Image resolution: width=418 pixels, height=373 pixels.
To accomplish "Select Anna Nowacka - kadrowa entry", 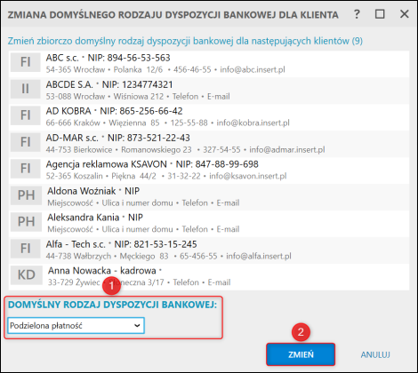I will tap(209, 277).
